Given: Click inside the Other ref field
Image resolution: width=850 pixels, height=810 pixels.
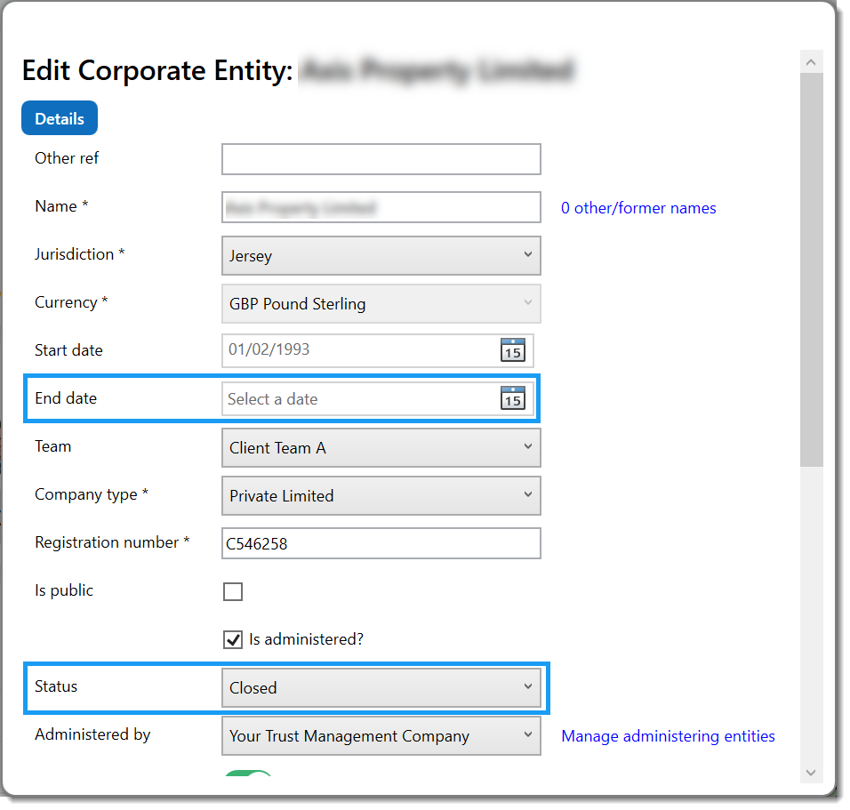Looking at the screenshot, I should (381, 159).
